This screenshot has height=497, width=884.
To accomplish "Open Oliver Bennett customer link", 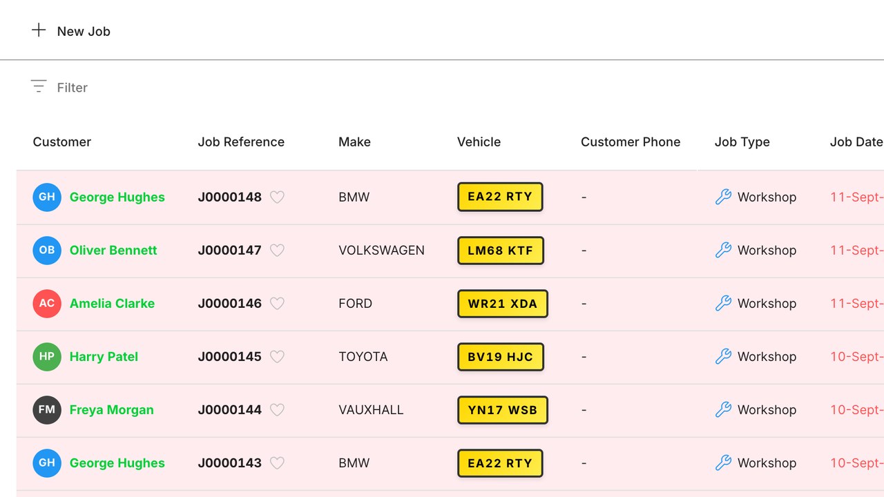I will [x=113, y=250].
